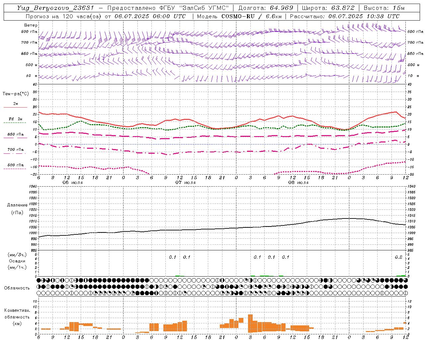Click the Ветер wind panel label
The height and width of the screenshot is (340, 425).
31,25
